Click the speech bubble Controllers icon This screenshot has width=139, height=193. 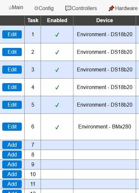tap(68, 8)
